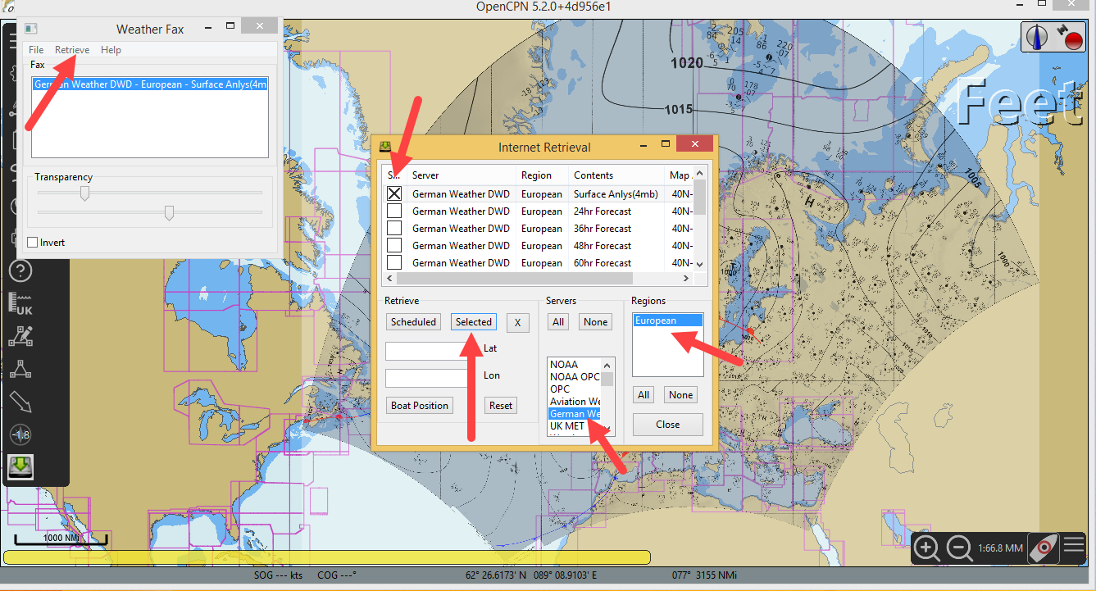Click All under Regions

pyautogui.click(x=644, y=395)
